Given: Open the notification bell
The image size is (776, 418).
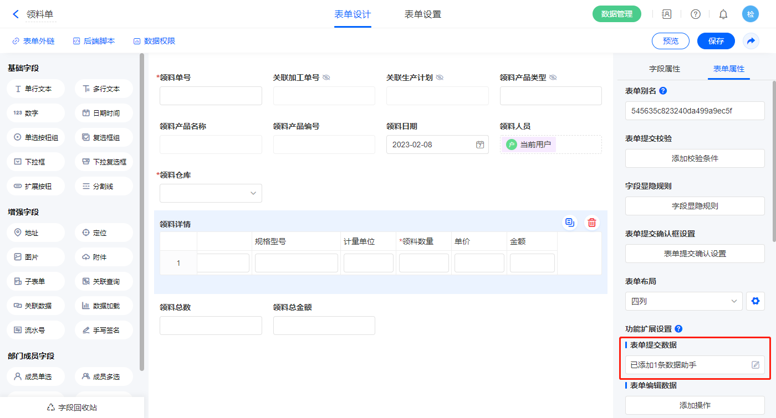Looking at the screenshot, I should point(723,14).
